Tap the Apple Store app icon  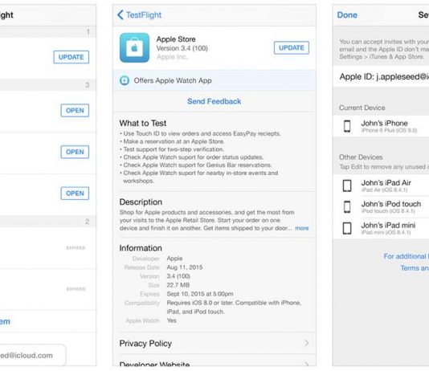[x=134, y=48]
